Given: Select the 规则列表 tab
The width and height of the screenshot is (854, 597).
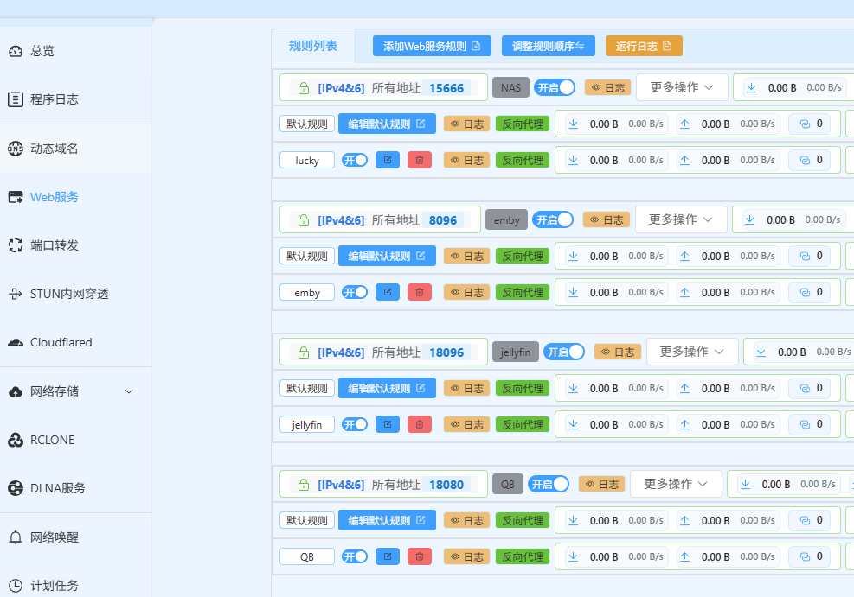Looking at the screenshot, I should pyautogui.click(x=313, y=46).
